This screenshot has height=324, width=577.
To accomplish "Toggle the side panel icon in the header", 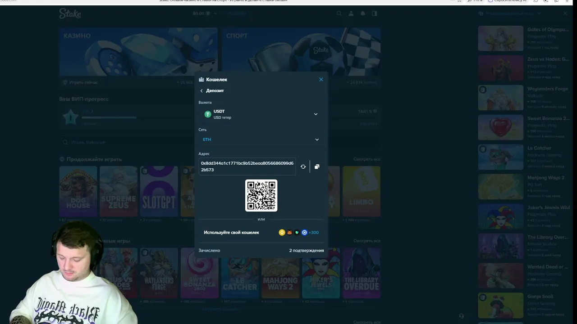I will pyautogui.click(x=375, y=13).
